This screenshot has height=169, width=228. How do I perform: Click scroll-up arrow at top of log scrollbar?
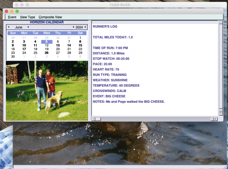(x=221, y=22)
